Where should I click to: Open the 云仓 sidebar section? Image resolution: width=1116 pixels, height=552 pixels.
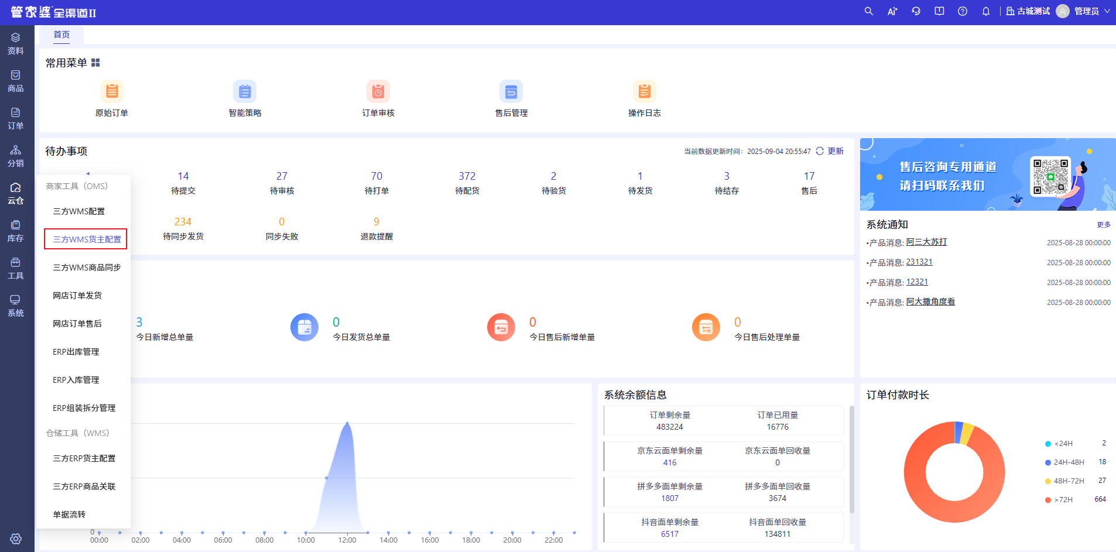point(16,194)
